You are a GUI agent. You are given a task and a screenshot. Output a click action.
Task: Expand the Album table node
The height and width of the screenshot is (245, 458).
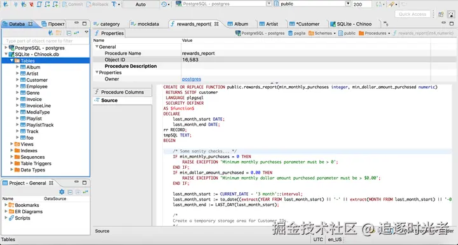[17, 67]
